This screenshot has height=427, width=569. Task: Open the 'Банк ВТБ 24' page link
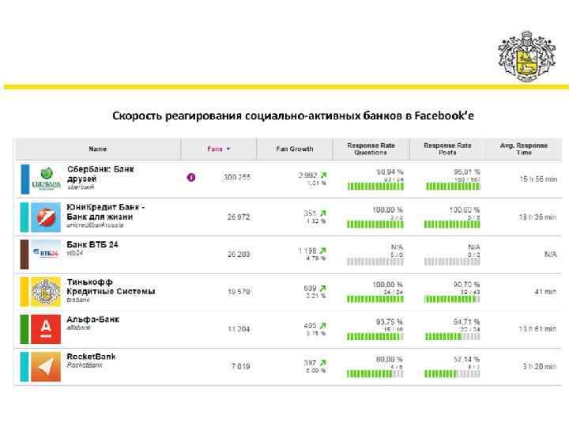click(x=92, y=244)
